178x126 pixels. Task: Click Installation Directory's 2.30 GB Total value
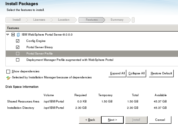(133, 108)
